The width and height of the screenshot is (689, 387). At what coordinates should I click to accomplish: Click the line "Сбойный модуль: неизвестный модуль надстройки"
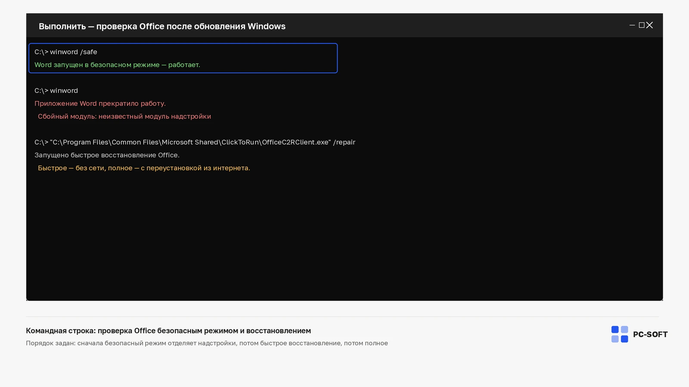pyautogui.click(x=124, y=117)
